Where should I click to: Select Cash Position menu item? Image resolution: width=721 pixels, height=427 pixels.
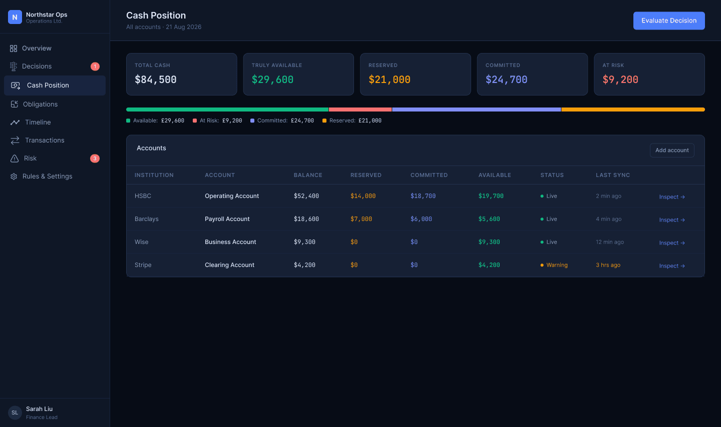pos(55,85)
